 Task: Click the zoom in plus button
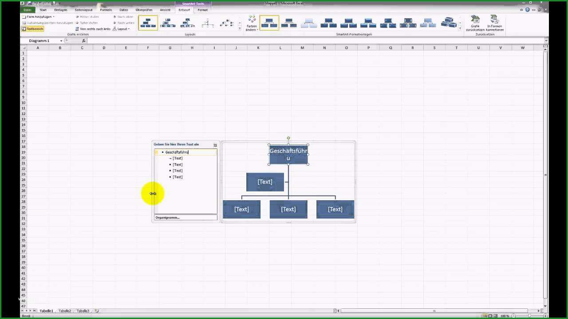[545, 316]
